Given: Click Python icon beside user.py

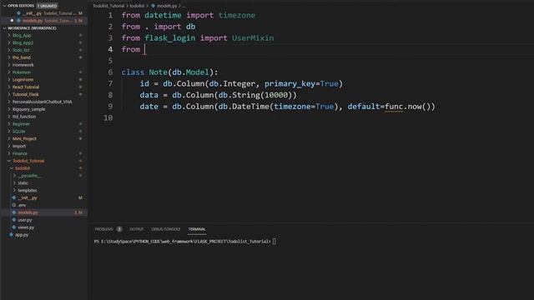Looking at the screenshot, I should point(14,220).
